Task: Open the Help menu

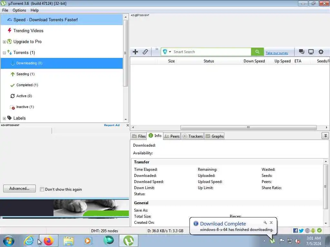Action: 34,10
